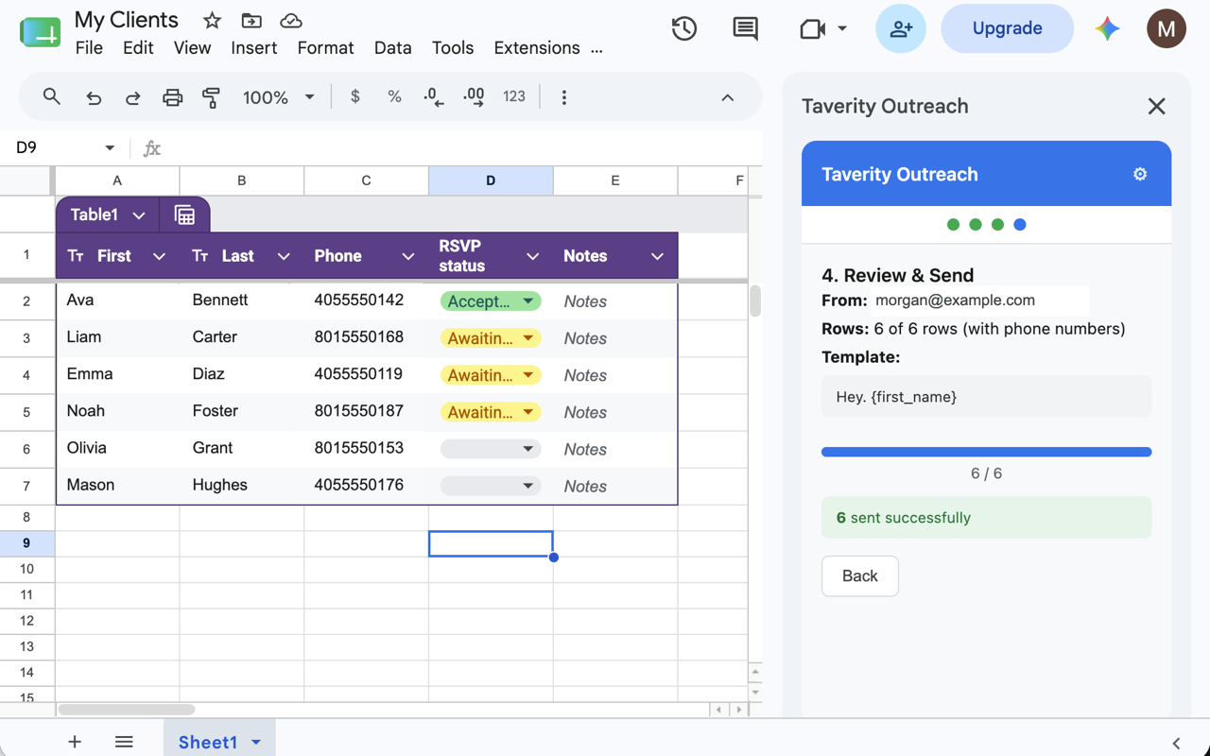Open First column header dropdown
The width and height of the screenshot is (1210, 756).
[x=159, y=256]
